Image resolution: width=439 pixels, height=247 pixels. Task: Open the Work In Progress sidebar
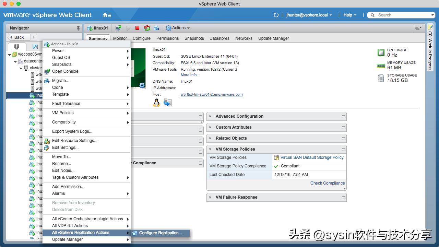pyautogui.click(x=430, y=47)
